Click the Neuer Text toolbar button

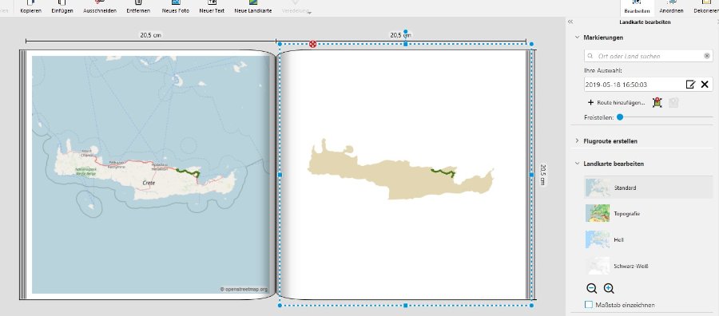click(x=212, y=7)
